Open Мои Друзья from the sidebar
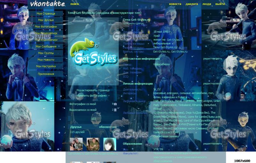 click(x=46, y=20)
